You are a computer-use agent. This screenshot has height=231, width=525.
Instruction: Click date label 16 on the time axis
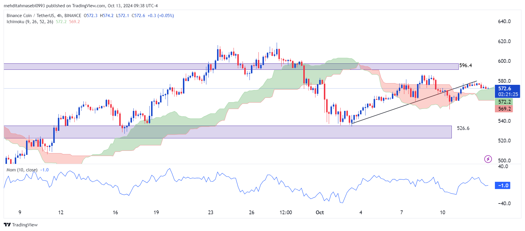tap(115, 212)
